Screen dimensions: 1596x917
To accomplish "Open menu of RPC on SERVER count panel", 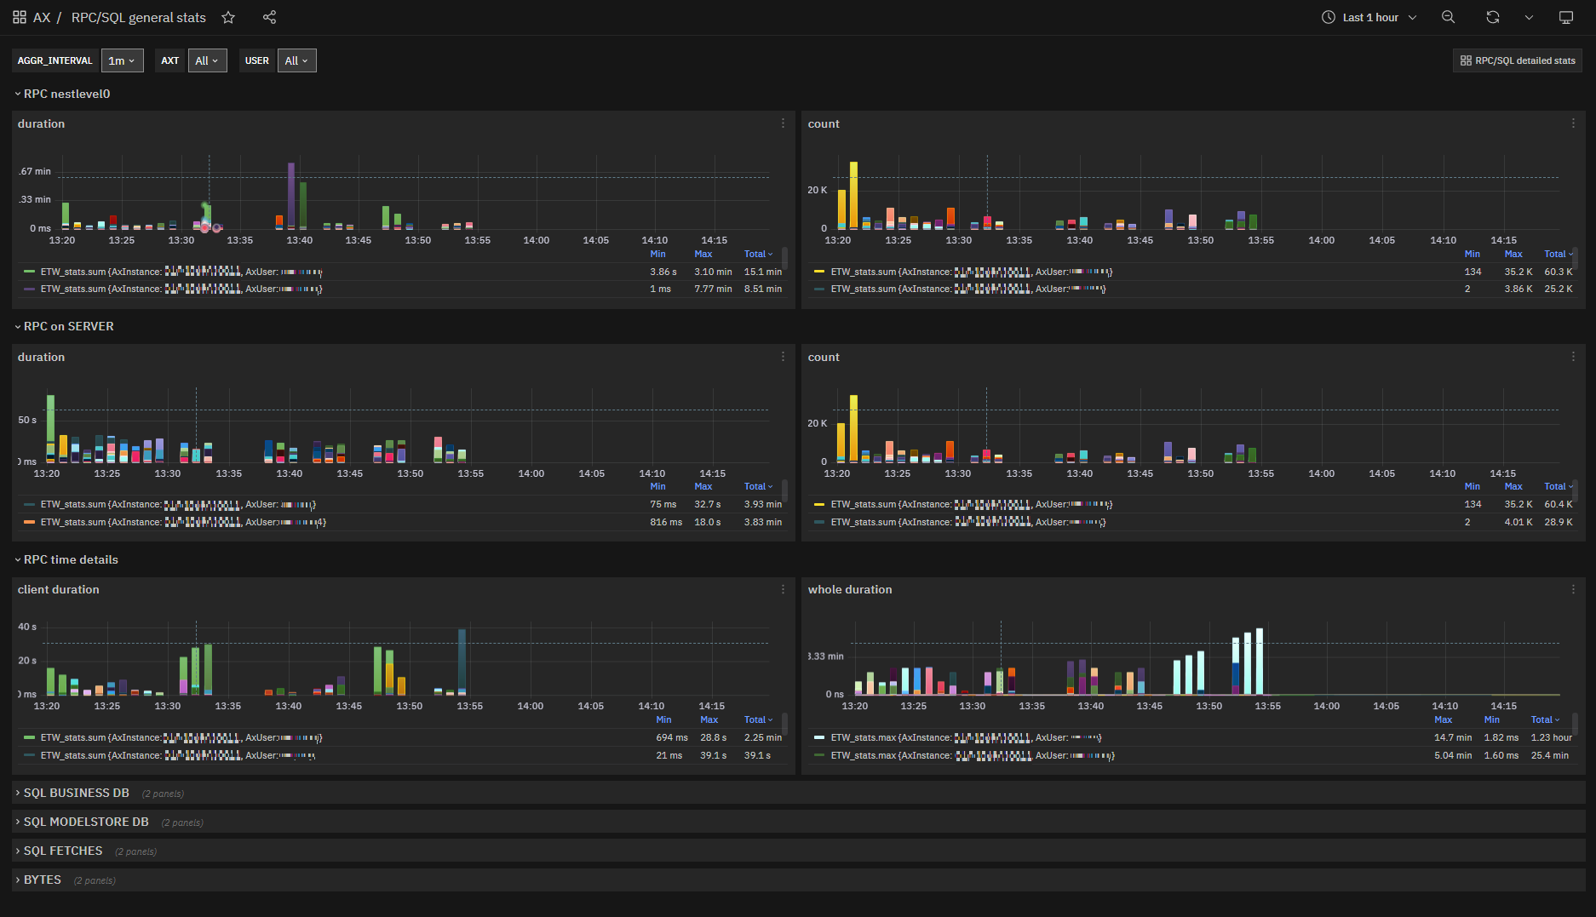I will [1573, 357].
